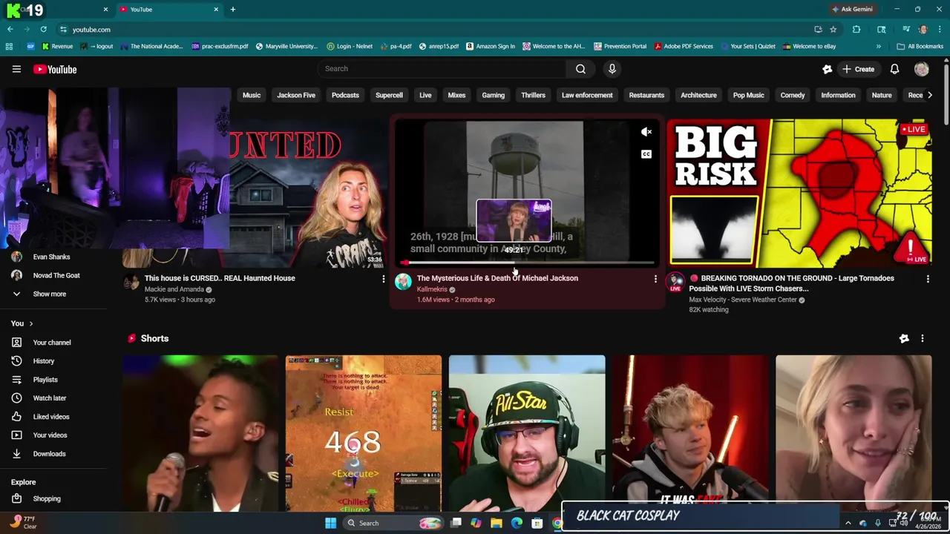Select the Law enforcement chip
Viewport: 950px width, 534px height.
587,95
